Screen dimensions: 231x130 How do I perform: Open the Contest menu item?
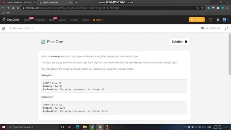[x=62, y=20]
